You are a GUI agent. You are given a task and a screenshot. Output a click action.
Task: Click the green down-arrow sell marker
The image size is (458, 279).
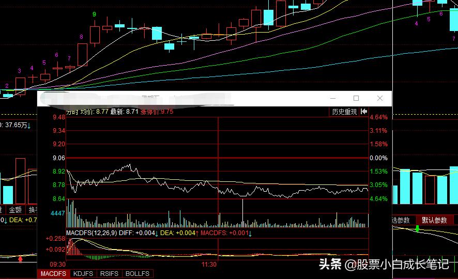pos(417,228)
